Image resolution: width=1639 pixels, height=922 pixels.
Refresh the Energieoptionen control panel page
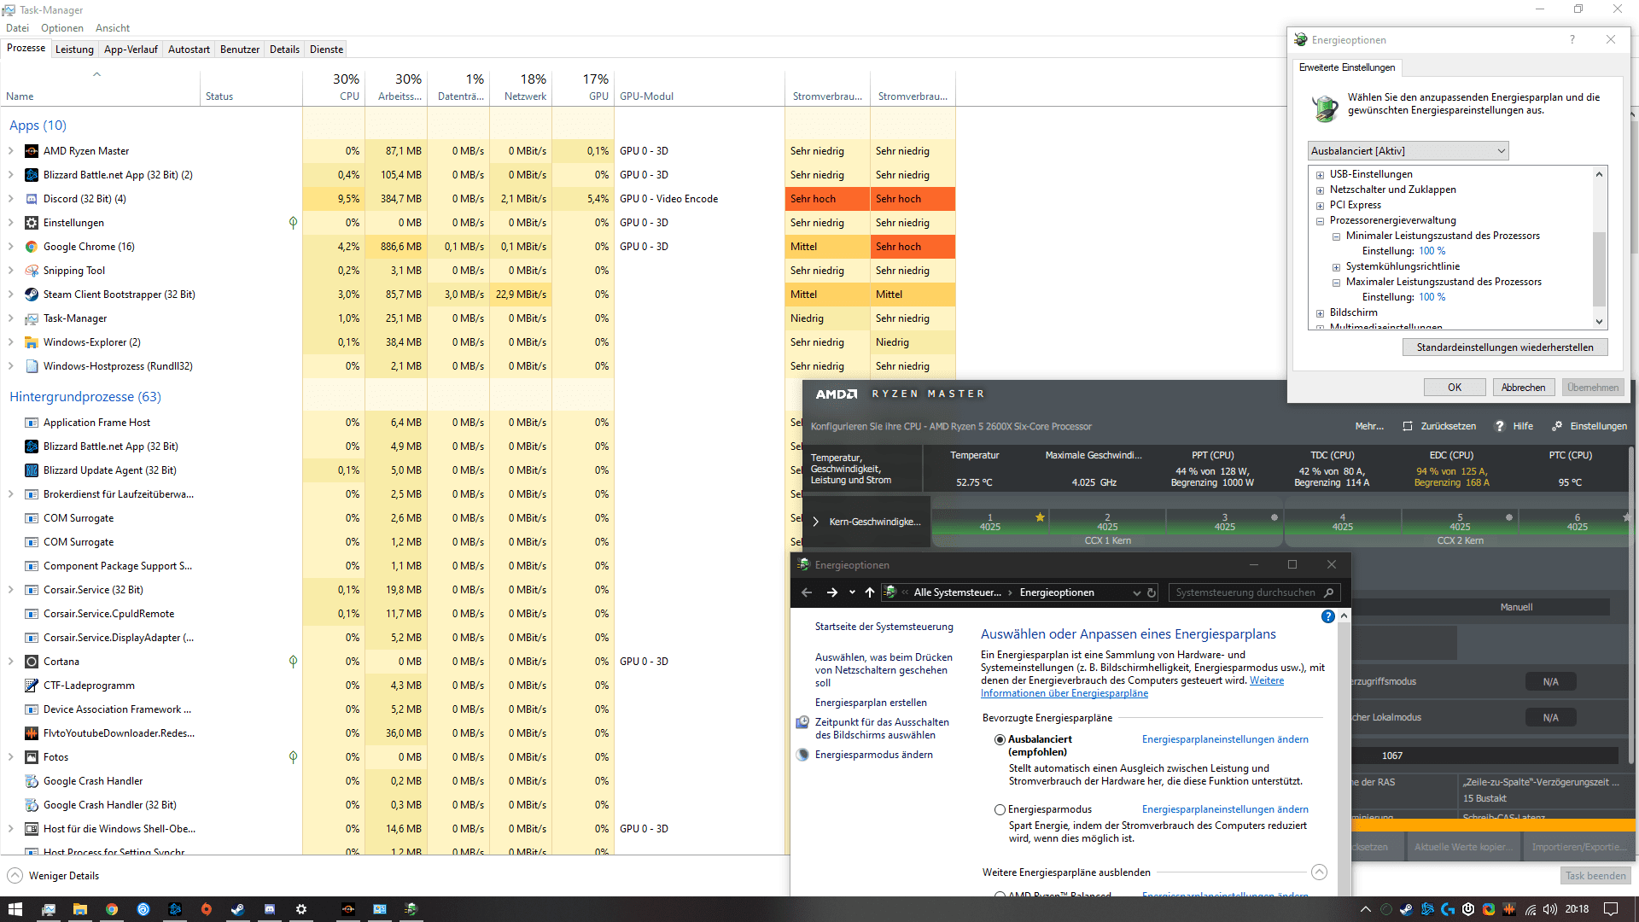point(1152,592)
